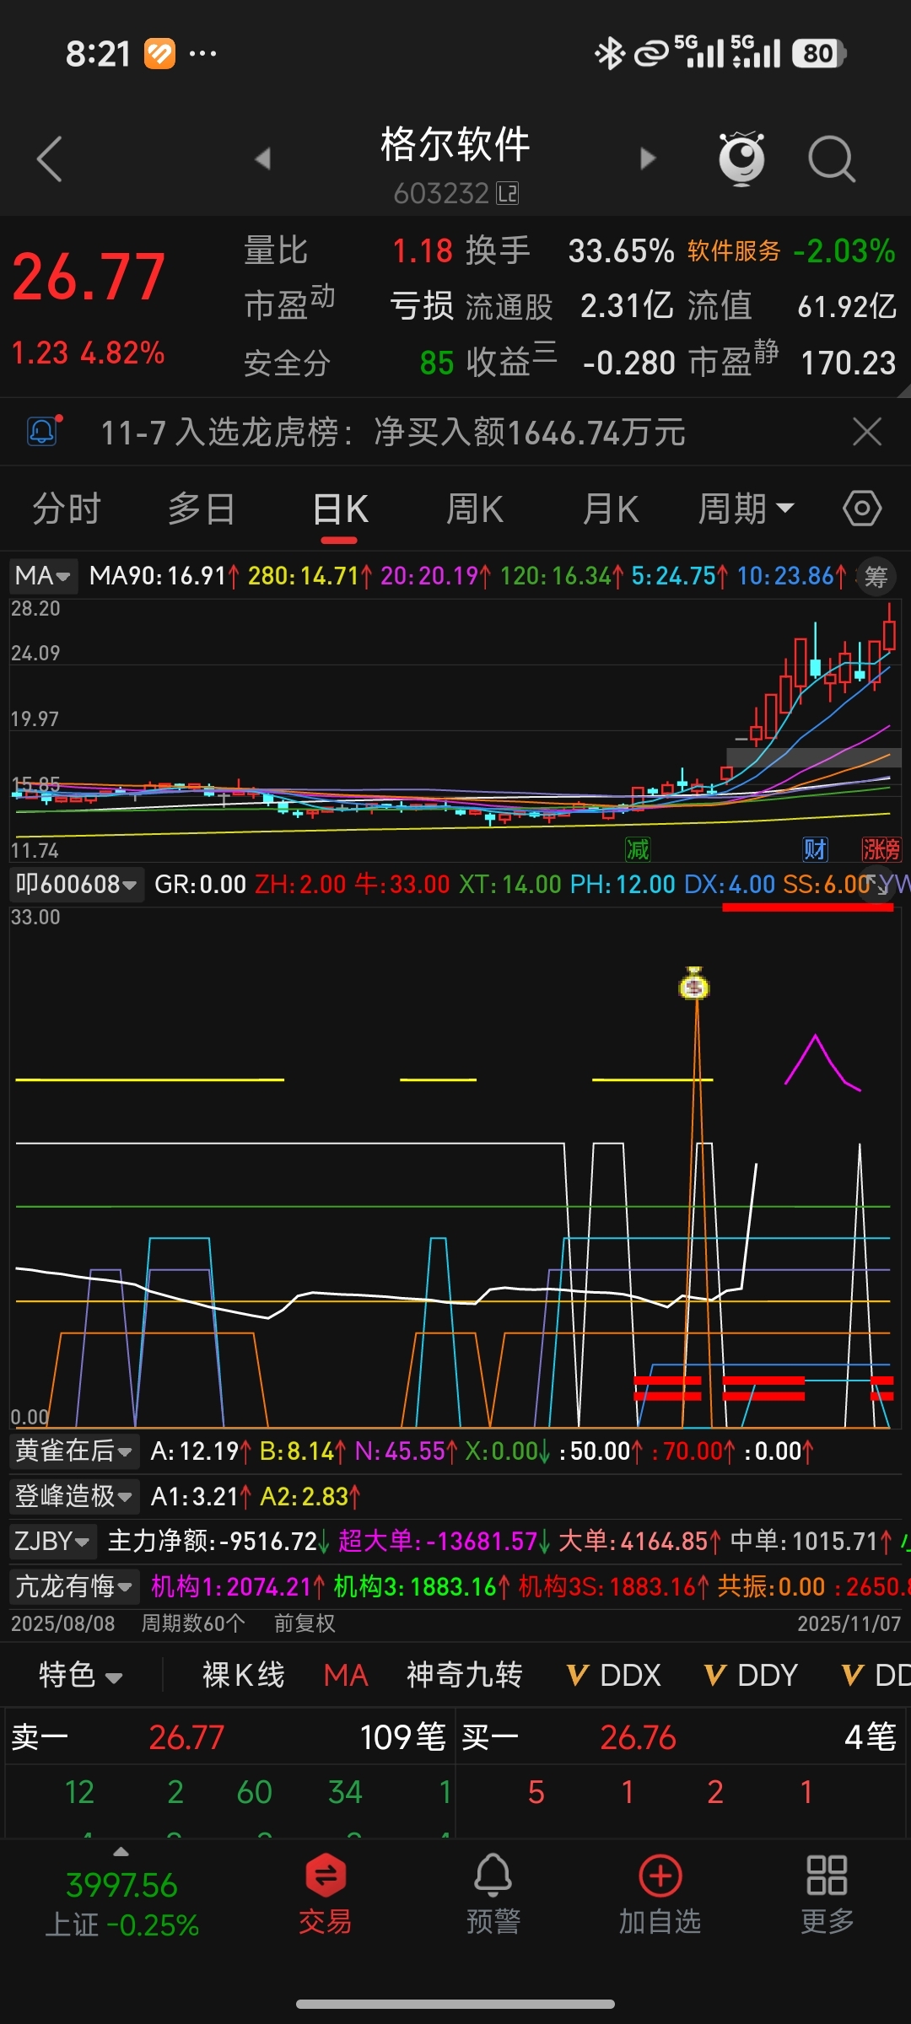Tap the MA90:16.91 value
This screenshot has height=2024, width=911.
point(164,576)
